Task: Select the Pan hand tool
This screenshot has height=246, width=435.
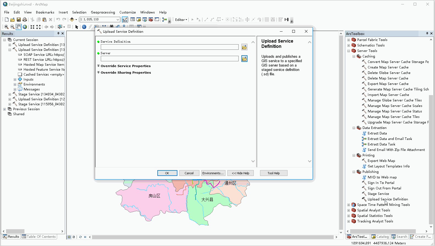Action: [18, 27]
